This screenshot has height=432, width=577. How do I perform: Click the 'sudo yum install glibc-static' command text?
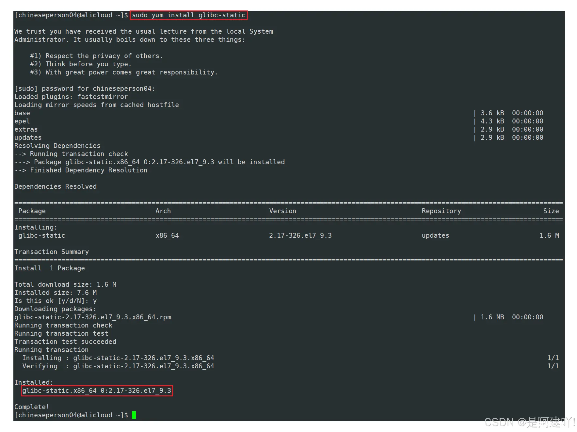click(188, 15)
